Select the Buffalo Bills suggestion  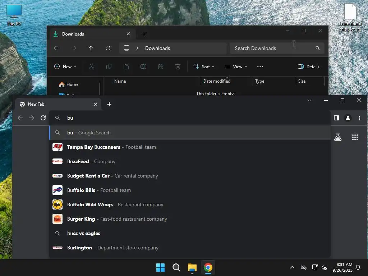click(x=190, y=190)
